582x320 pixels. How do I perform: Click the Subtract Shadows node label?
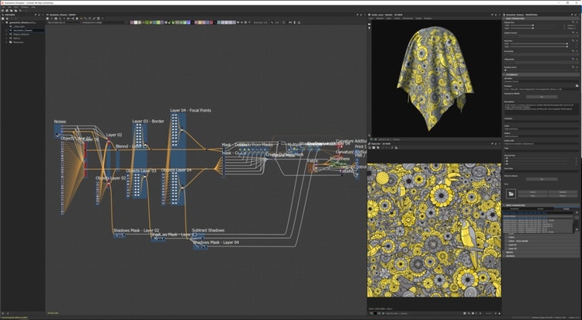208,230
